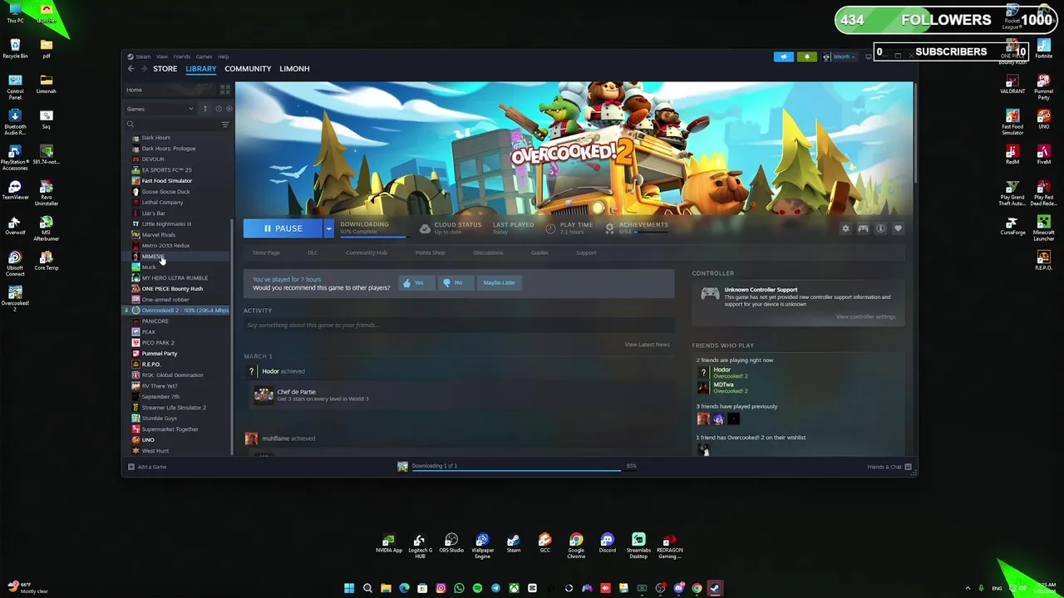
Task: Click WhatsApp icon in taskbar
Action: tap(459, 588)
